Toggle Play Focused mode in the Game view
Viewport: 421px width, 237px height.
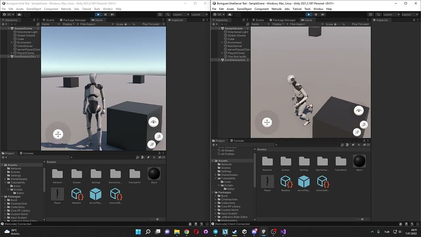150,23
